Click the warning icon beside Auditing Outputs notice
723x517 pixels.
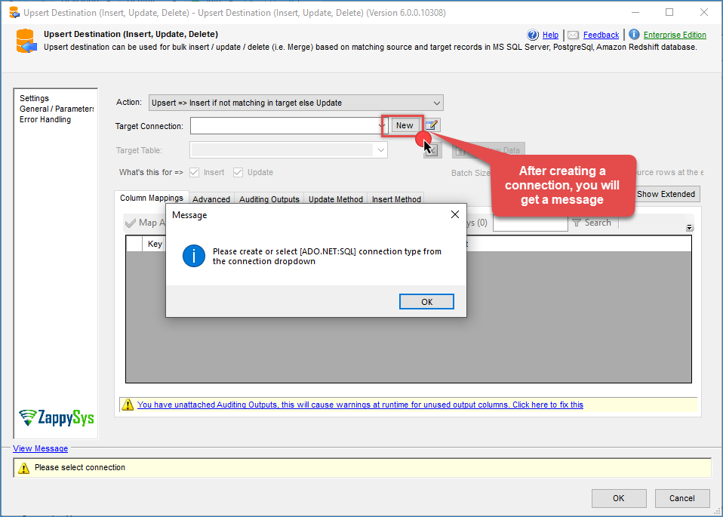128,405
